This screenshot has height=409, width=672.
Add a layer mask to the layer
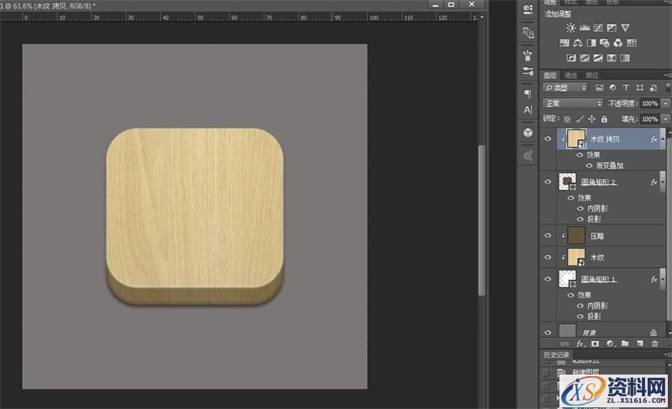point(595,343)
